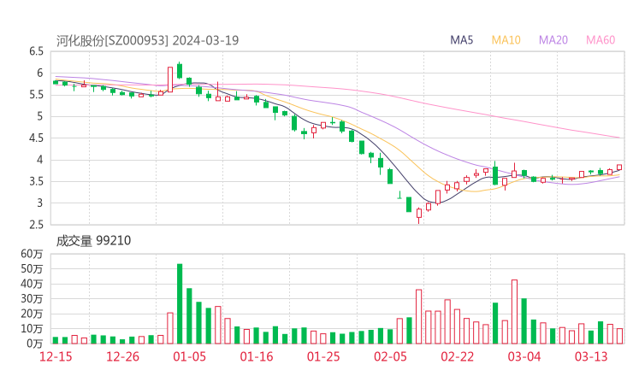
Task: Select the 02-05 date axis label
Action: 390,356
